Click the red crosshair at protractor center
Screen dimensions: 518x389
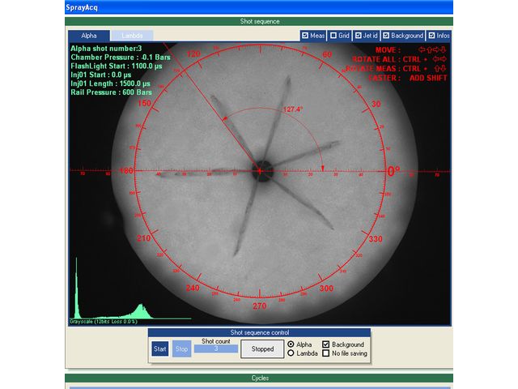point(260,171)
